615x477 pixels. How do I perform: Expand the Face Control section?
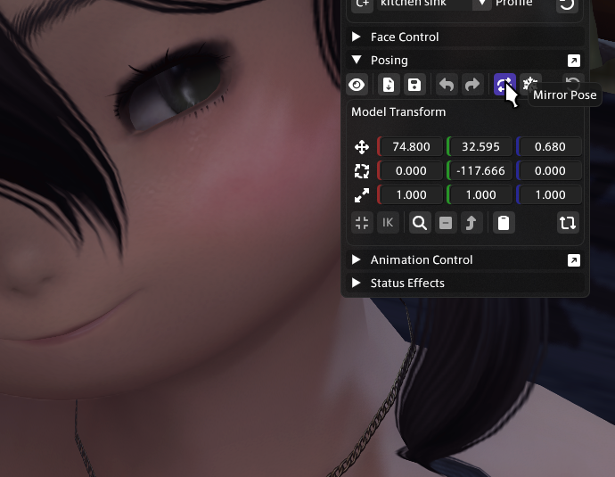[464, 37]
